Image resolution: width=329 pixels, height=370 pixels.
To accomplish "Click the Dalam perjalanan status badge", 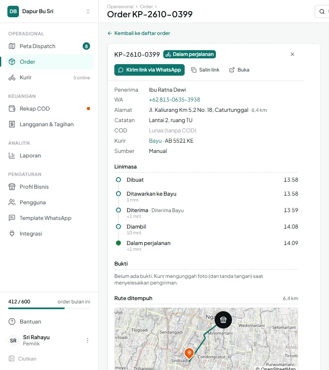I will coord(190,54).
